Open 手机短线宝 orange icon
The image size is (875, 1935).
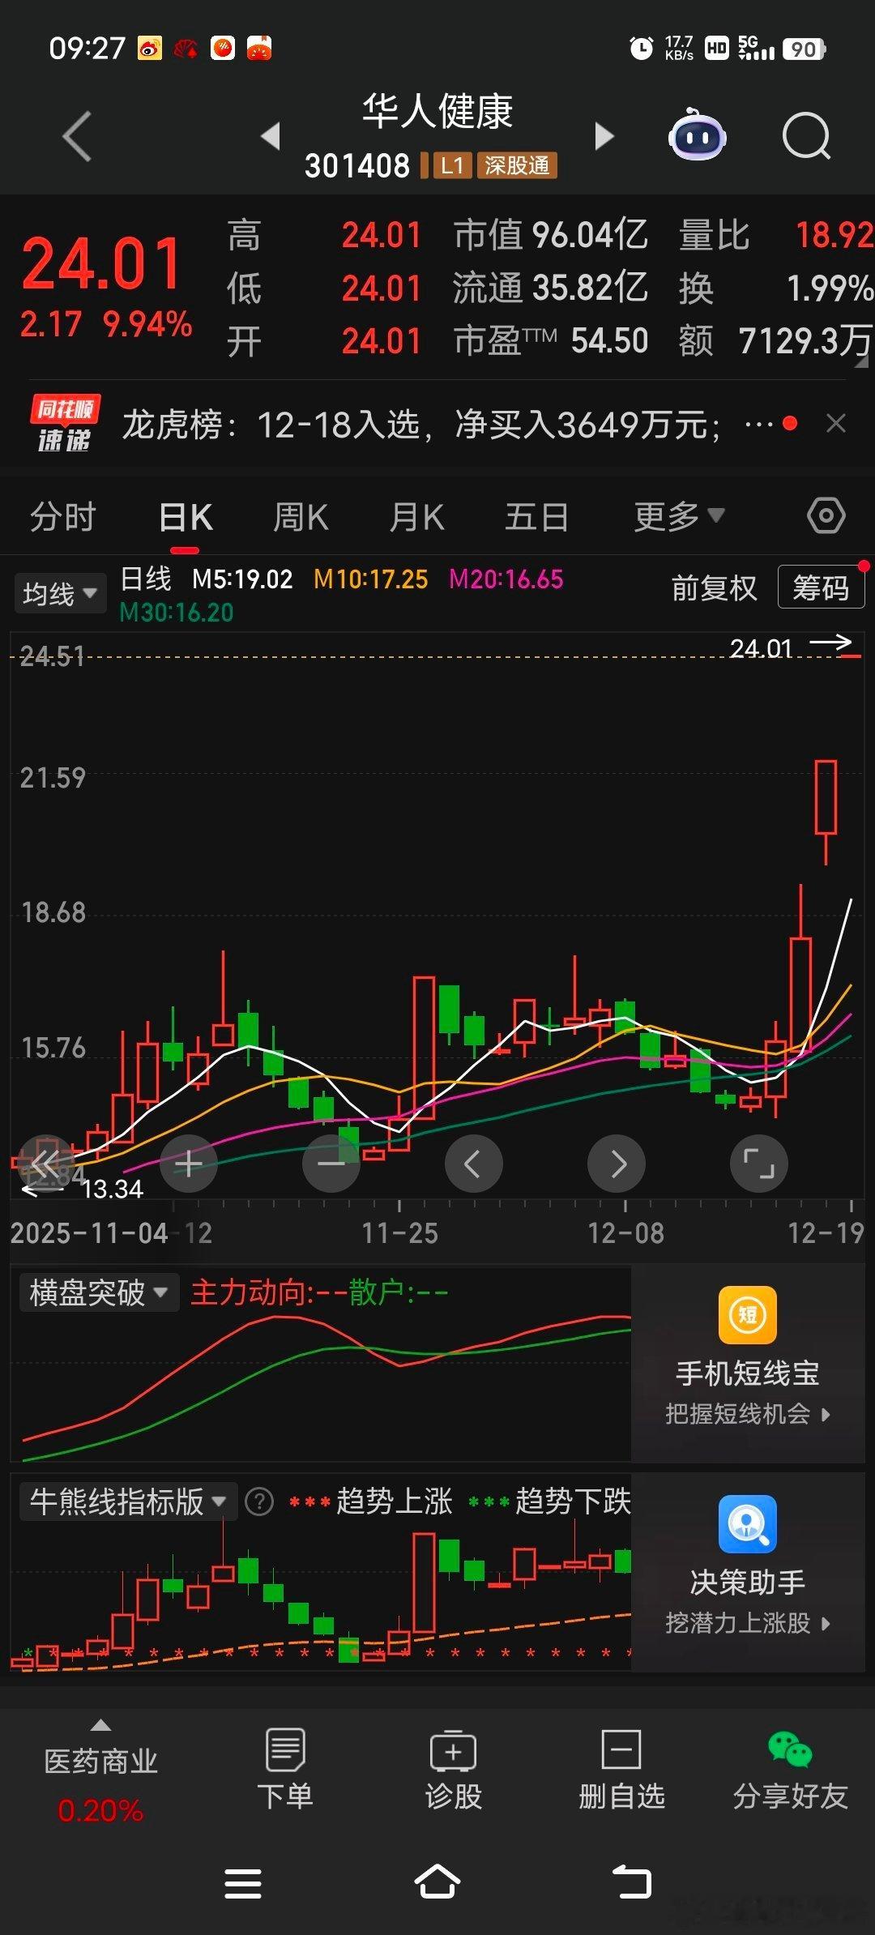click(748, 1315)
